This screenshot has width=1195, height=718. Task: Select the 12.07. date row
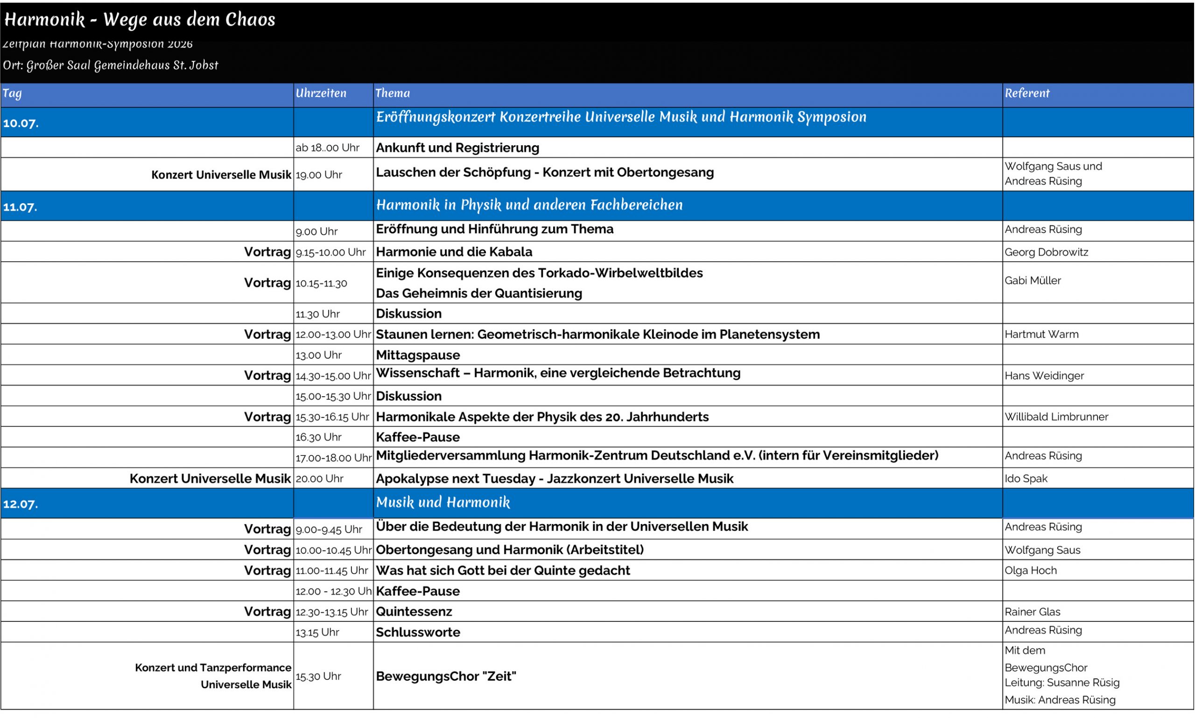click(x=597, y=503)
